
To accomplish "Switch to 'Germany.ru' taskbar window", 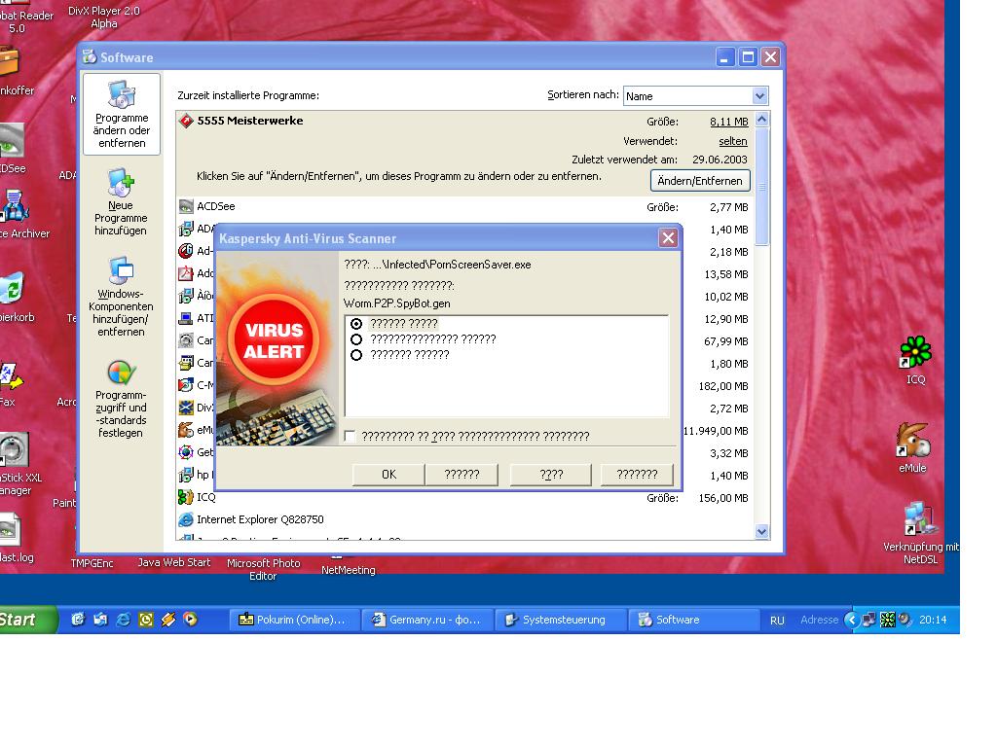I will pos(427,620).
